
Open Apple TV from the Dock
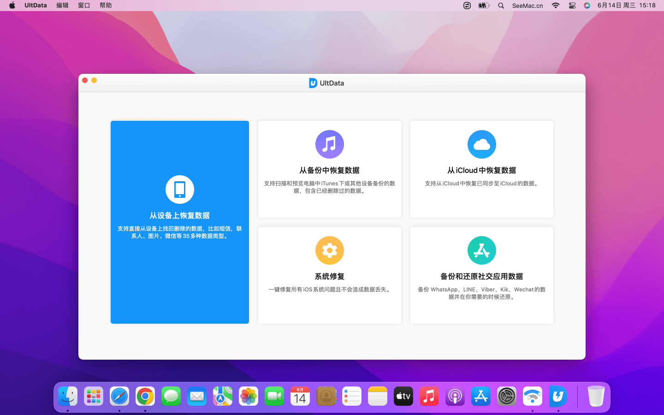click(x=403, y=396)
